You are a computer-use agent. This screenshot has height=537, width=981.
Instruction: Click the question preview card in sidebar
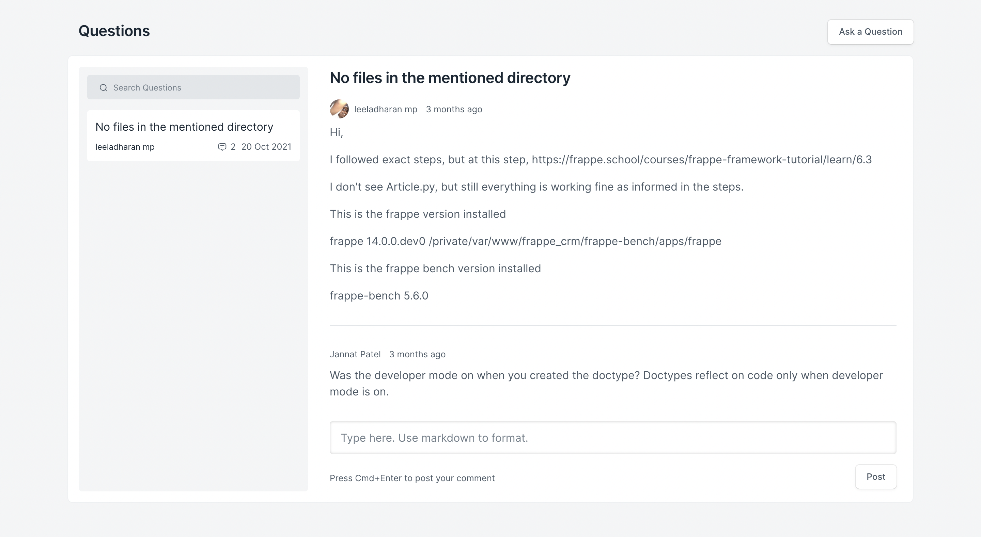(x=193, y=135)
